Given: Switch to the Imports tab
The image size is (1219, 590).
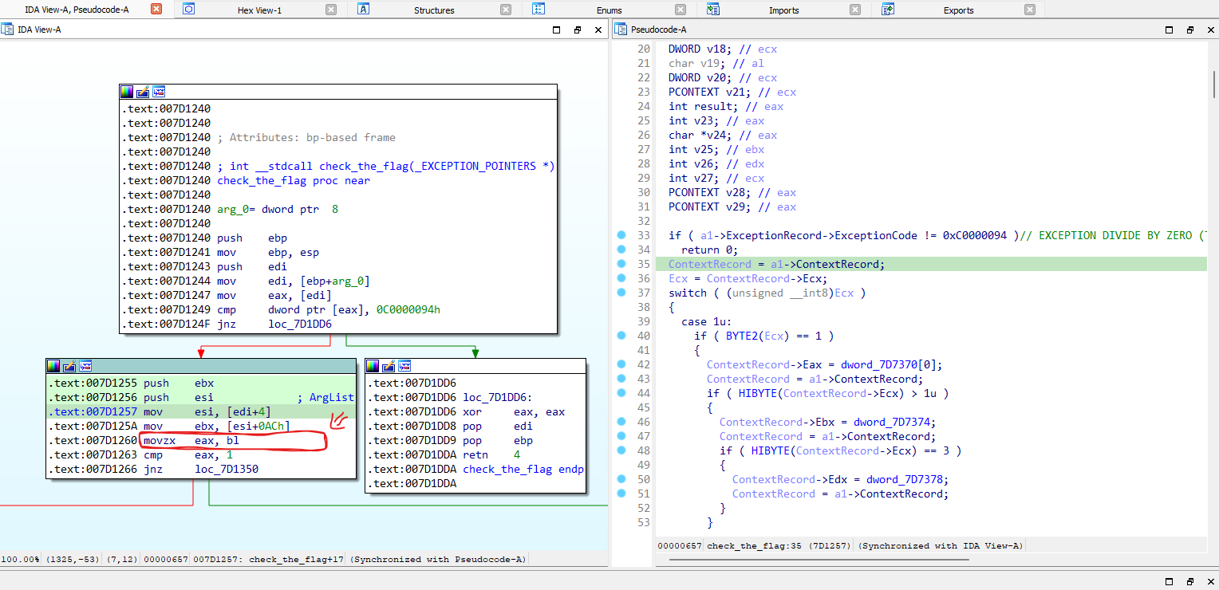Looking at the screenshot, I should (783, 10).
